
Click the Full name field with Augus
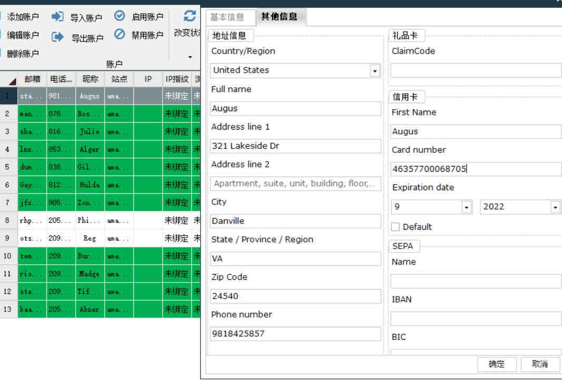[x=295, y=109]
